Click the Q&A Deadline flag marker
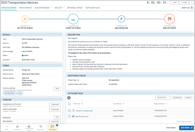The image size is (195, 132). (x=121, y=19)
